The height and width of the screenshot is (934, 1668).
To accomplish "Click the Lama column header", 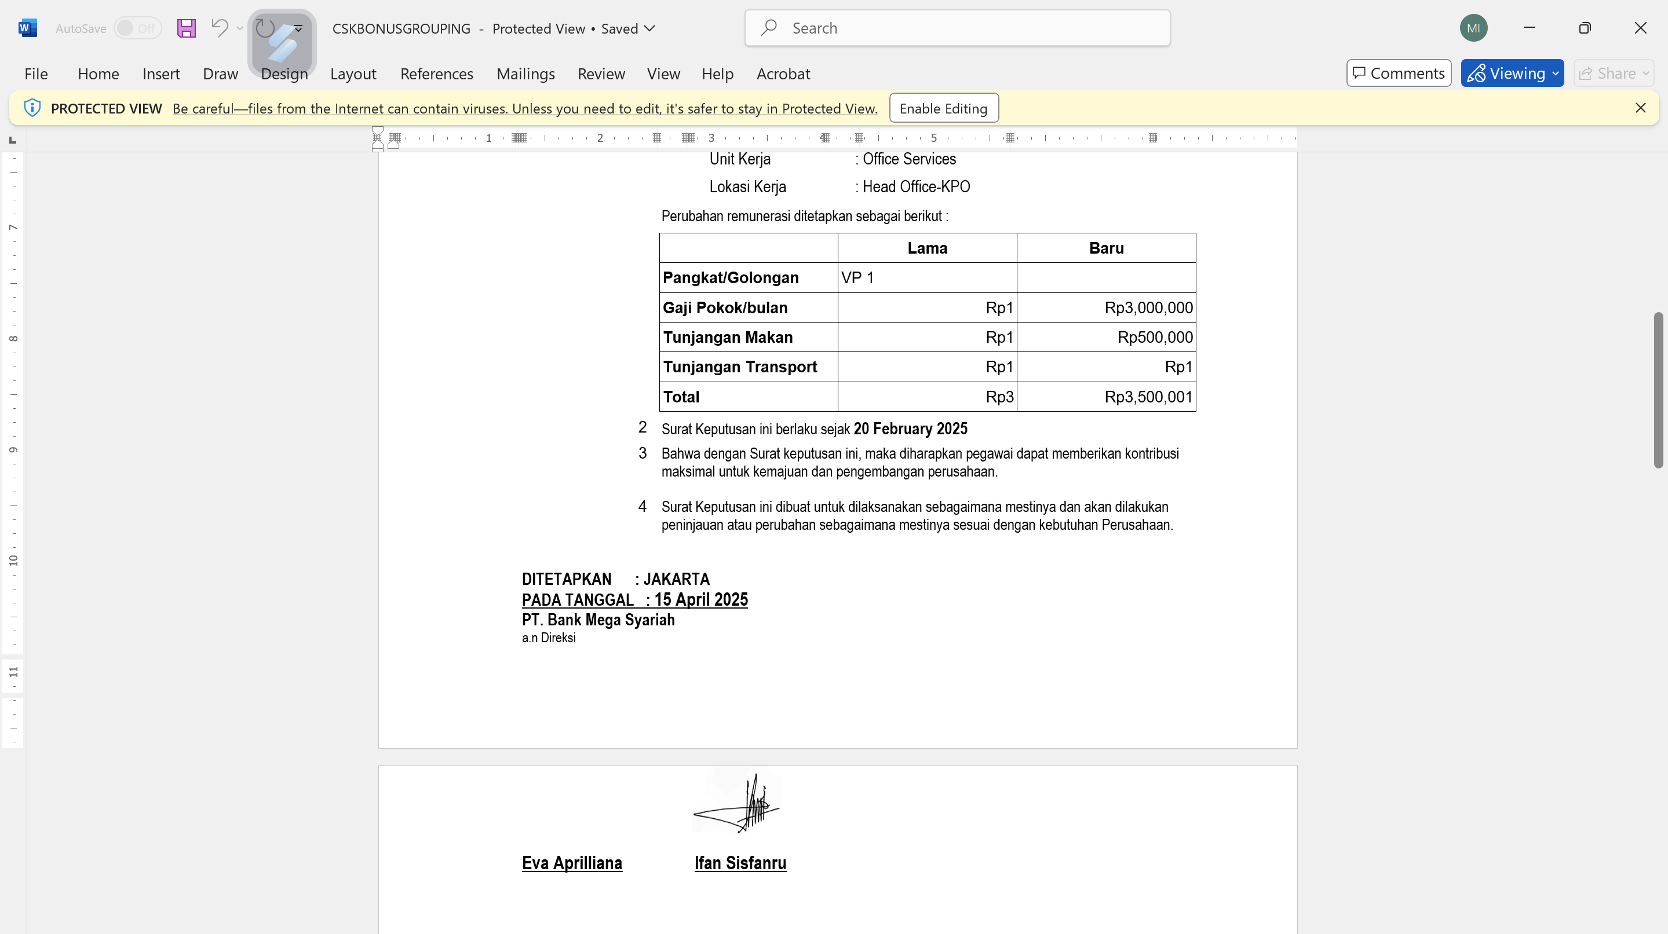I will click(x=926, y=248).
